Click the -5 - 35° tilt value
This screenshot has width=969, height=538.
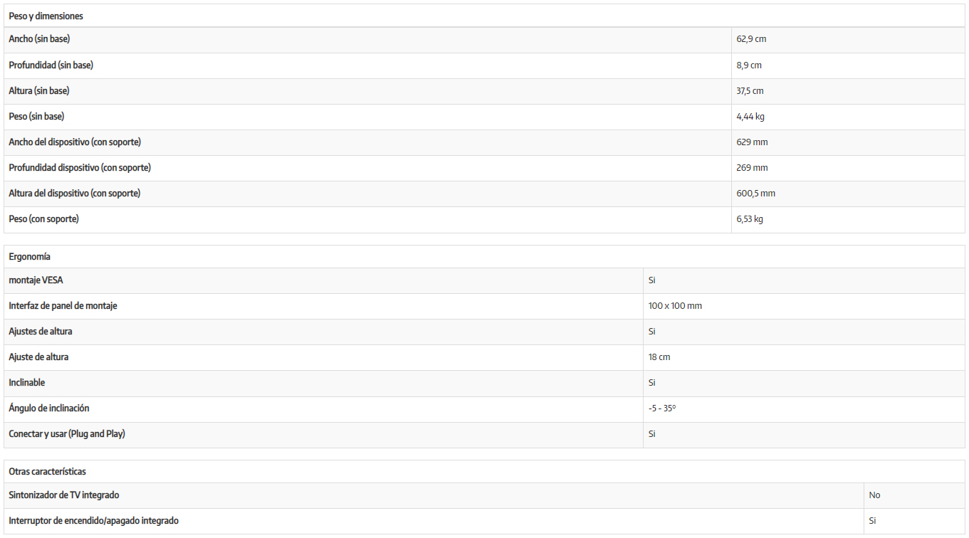pyautogui.click(x=662, y=408)
